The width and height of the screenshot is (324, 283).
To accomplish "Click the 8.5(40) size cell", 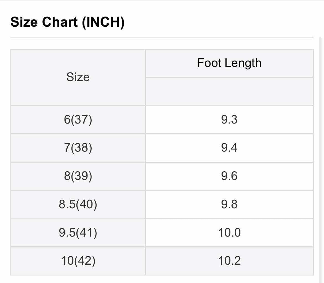I will 78,204.
